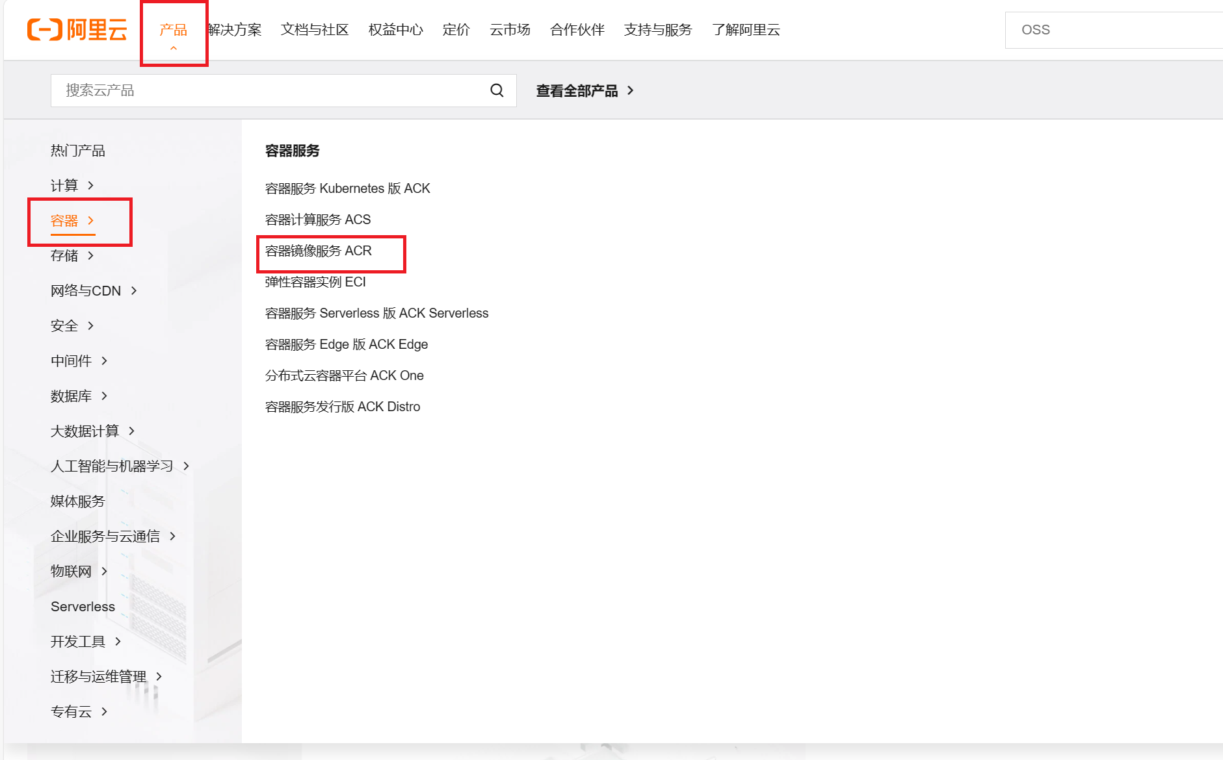
Task: Select 权益中心 in the top bar
Action: [395, 30]
